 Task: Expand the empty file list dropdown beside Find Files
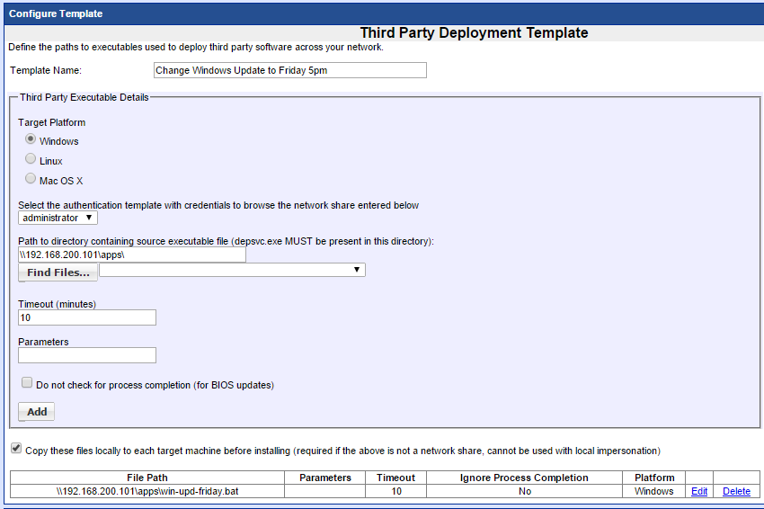tap(238, 270)
